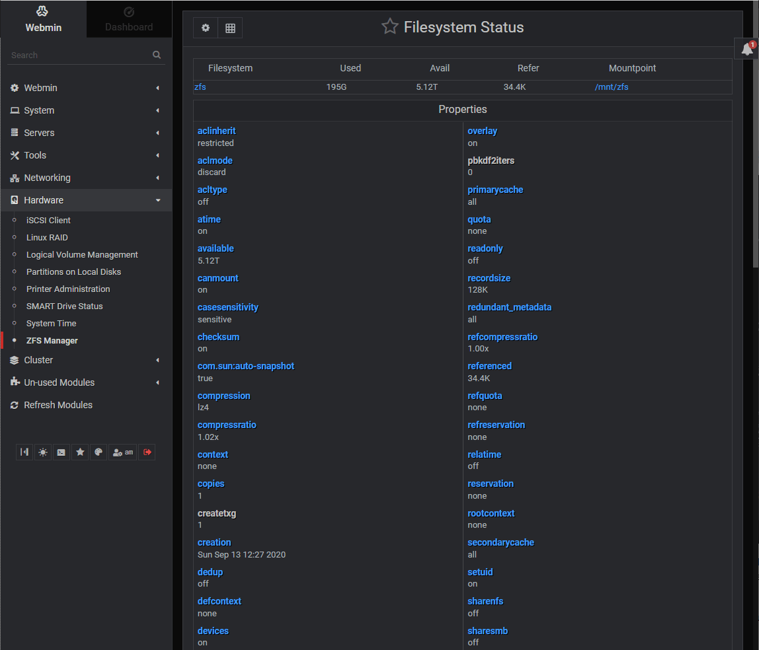The image size is (759, 650).
Task: Launch the terminal shell from the sidebar footer
Action: (x=61, y=452)
